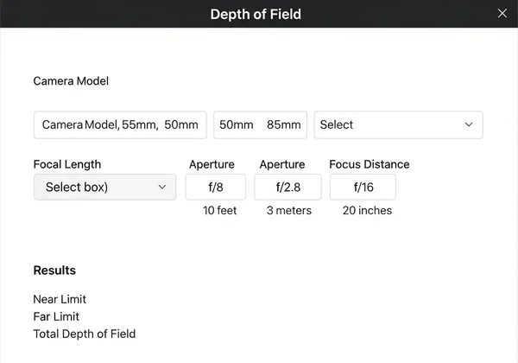Click the Camera Model heading label
The width and height of the screenshot is (518, 363).
71,81
